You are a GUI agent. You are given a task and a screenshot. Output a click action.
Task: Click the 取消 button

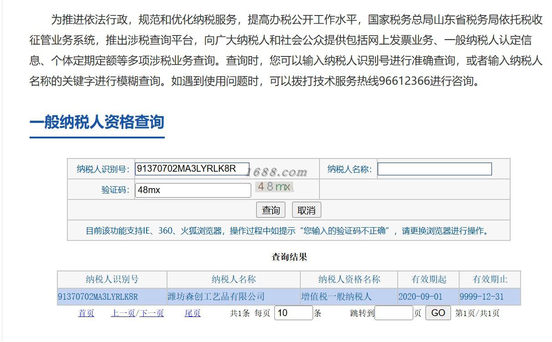306,210
